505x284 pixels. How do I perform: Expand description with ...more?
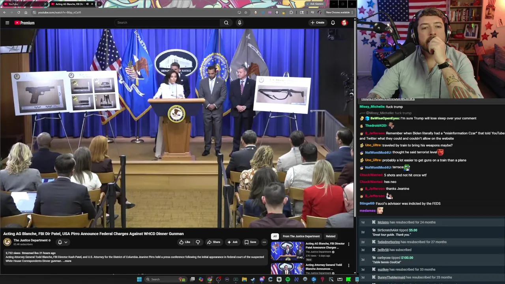[67, 261]
